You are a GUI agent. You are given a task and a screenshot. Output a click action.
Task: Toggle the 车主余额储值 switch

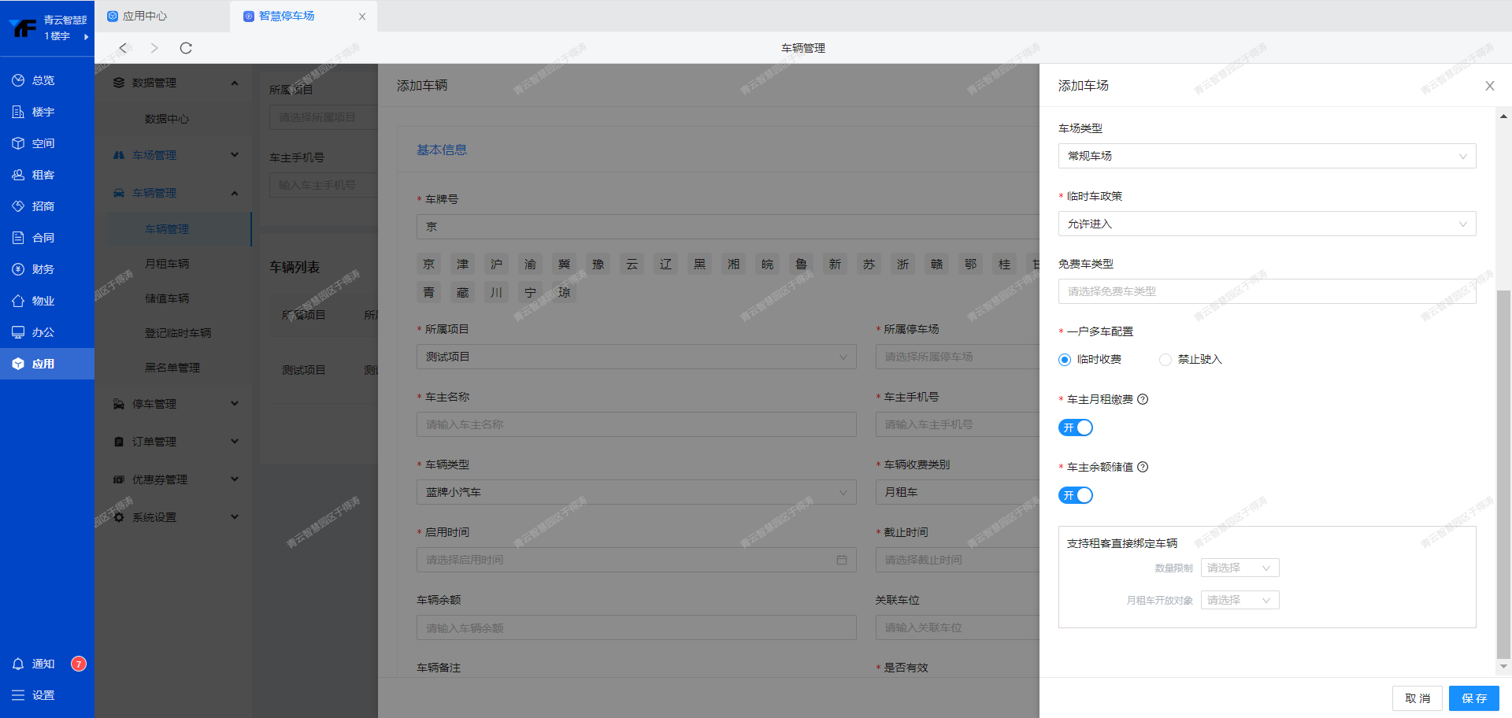[1076, 495]
